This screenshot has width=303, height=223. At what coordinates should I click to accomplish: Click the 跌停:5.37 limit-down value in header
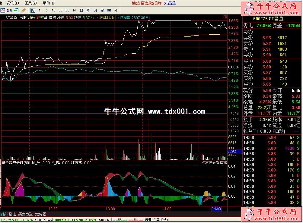(x=82, y=18)
